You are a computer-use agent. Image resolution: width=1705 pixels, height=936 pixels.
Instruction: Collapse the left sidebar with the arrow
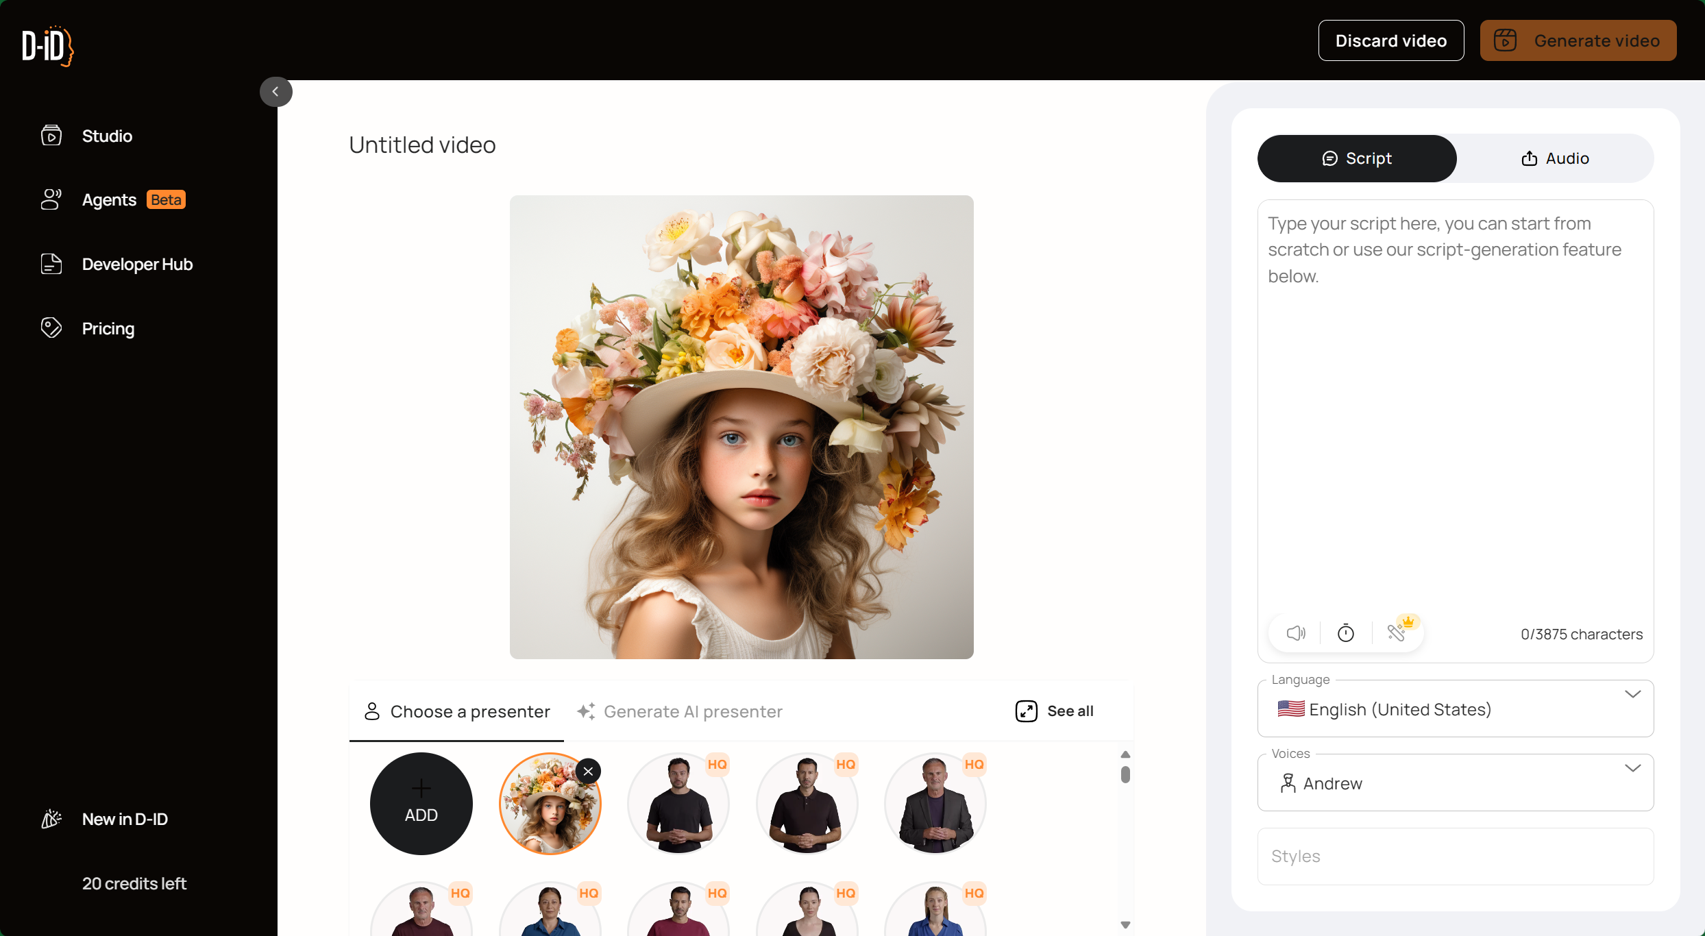point(275,92)
